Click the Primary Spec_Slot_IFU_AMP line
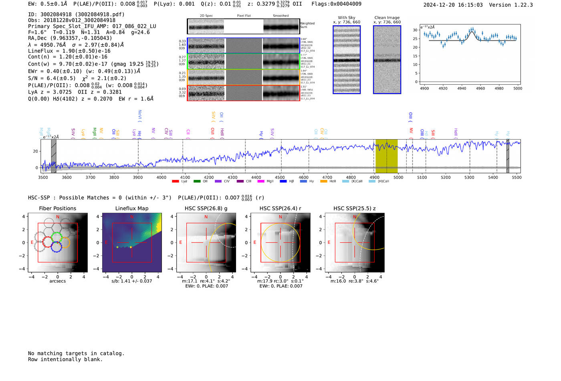Screen dimensions: 561x381 coord(92,26)
